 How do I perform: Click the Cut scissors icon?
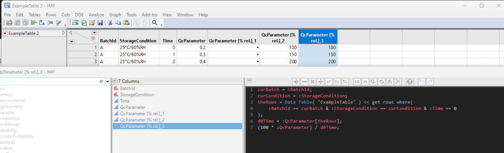click(110, 23)
